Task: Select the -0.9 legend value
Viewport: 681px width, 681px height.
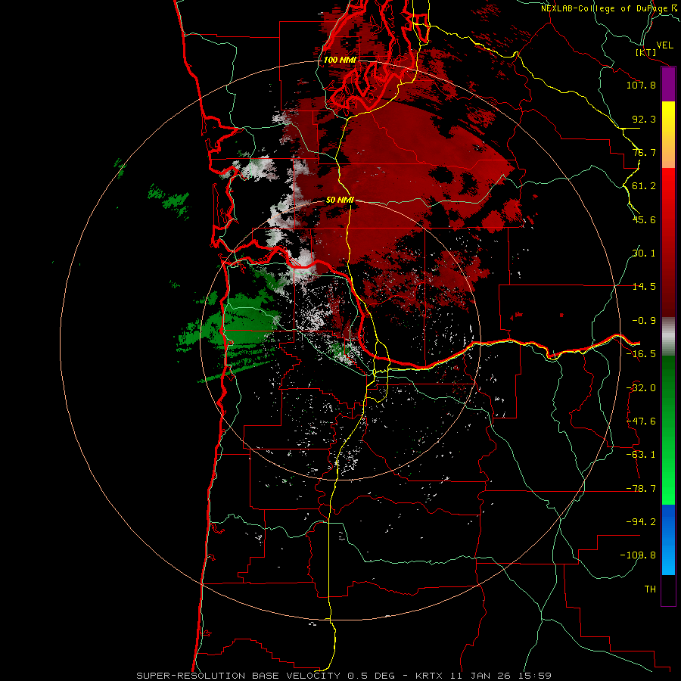Action: click(644, 321)
